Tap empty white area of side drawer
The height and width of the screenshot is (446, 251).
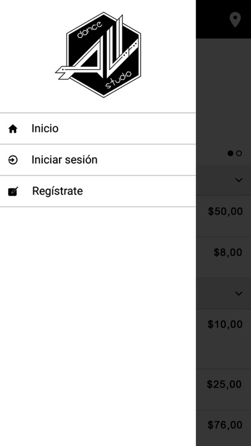click(98, 324)
